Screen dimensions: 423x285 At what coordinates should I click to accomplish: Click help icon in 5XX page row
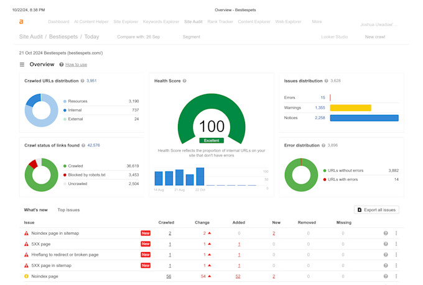386,244
